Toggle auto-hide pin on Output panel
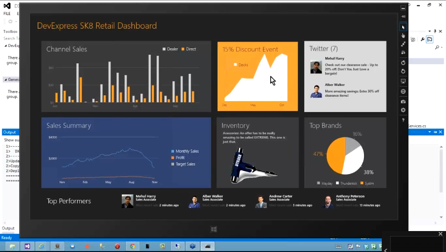Screen dimensions: 446x252 [435, 132]
